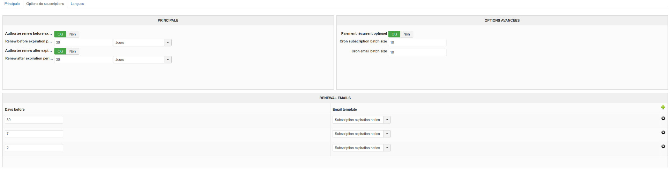670x191 pixels.
Task: Expand email template dropdown for 7 days row
Action: pos(387,134)
